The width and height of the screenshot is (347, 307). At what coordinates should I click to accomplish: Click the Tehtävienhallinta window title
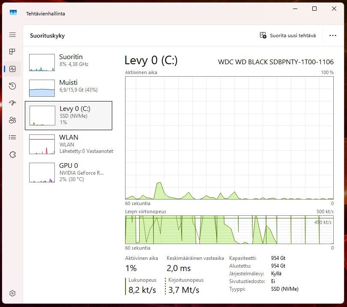coord(45,14)
